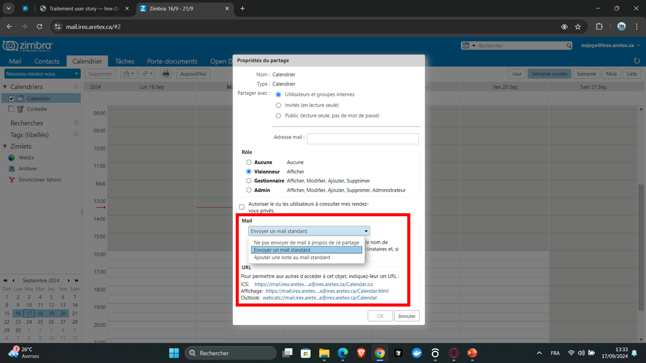Image resolution: width=646 pixels, height=363 pixels.
Task: Open Microsoft Edge from the taskbar
Action: 342,353
